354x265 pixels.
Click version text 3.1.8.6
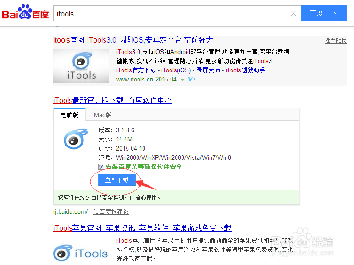click(x=125, y=130)
